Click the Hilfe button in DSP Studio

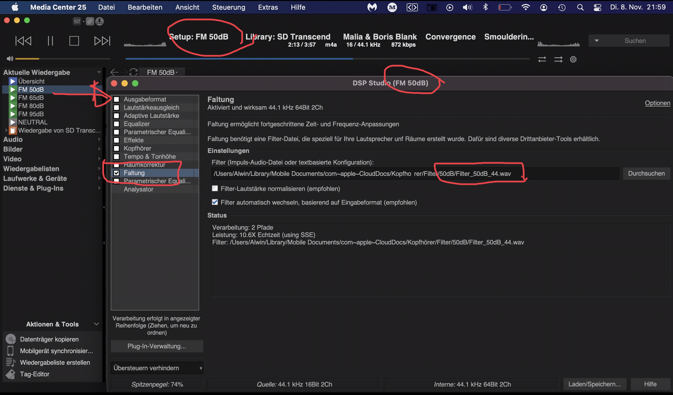(650, 384)
